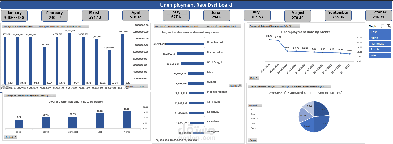Viewport: 393px width, 144px height.
Task: Click Average of Estimated Employed button, top-left chart
Action: click(x=20, y=26)
